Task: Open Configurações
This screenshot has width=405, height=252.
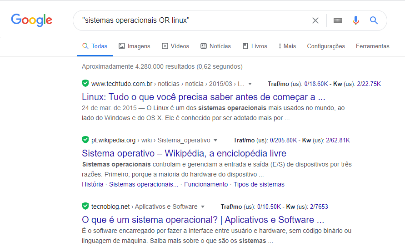Action: pyautogui.click(x=326, y=46)
